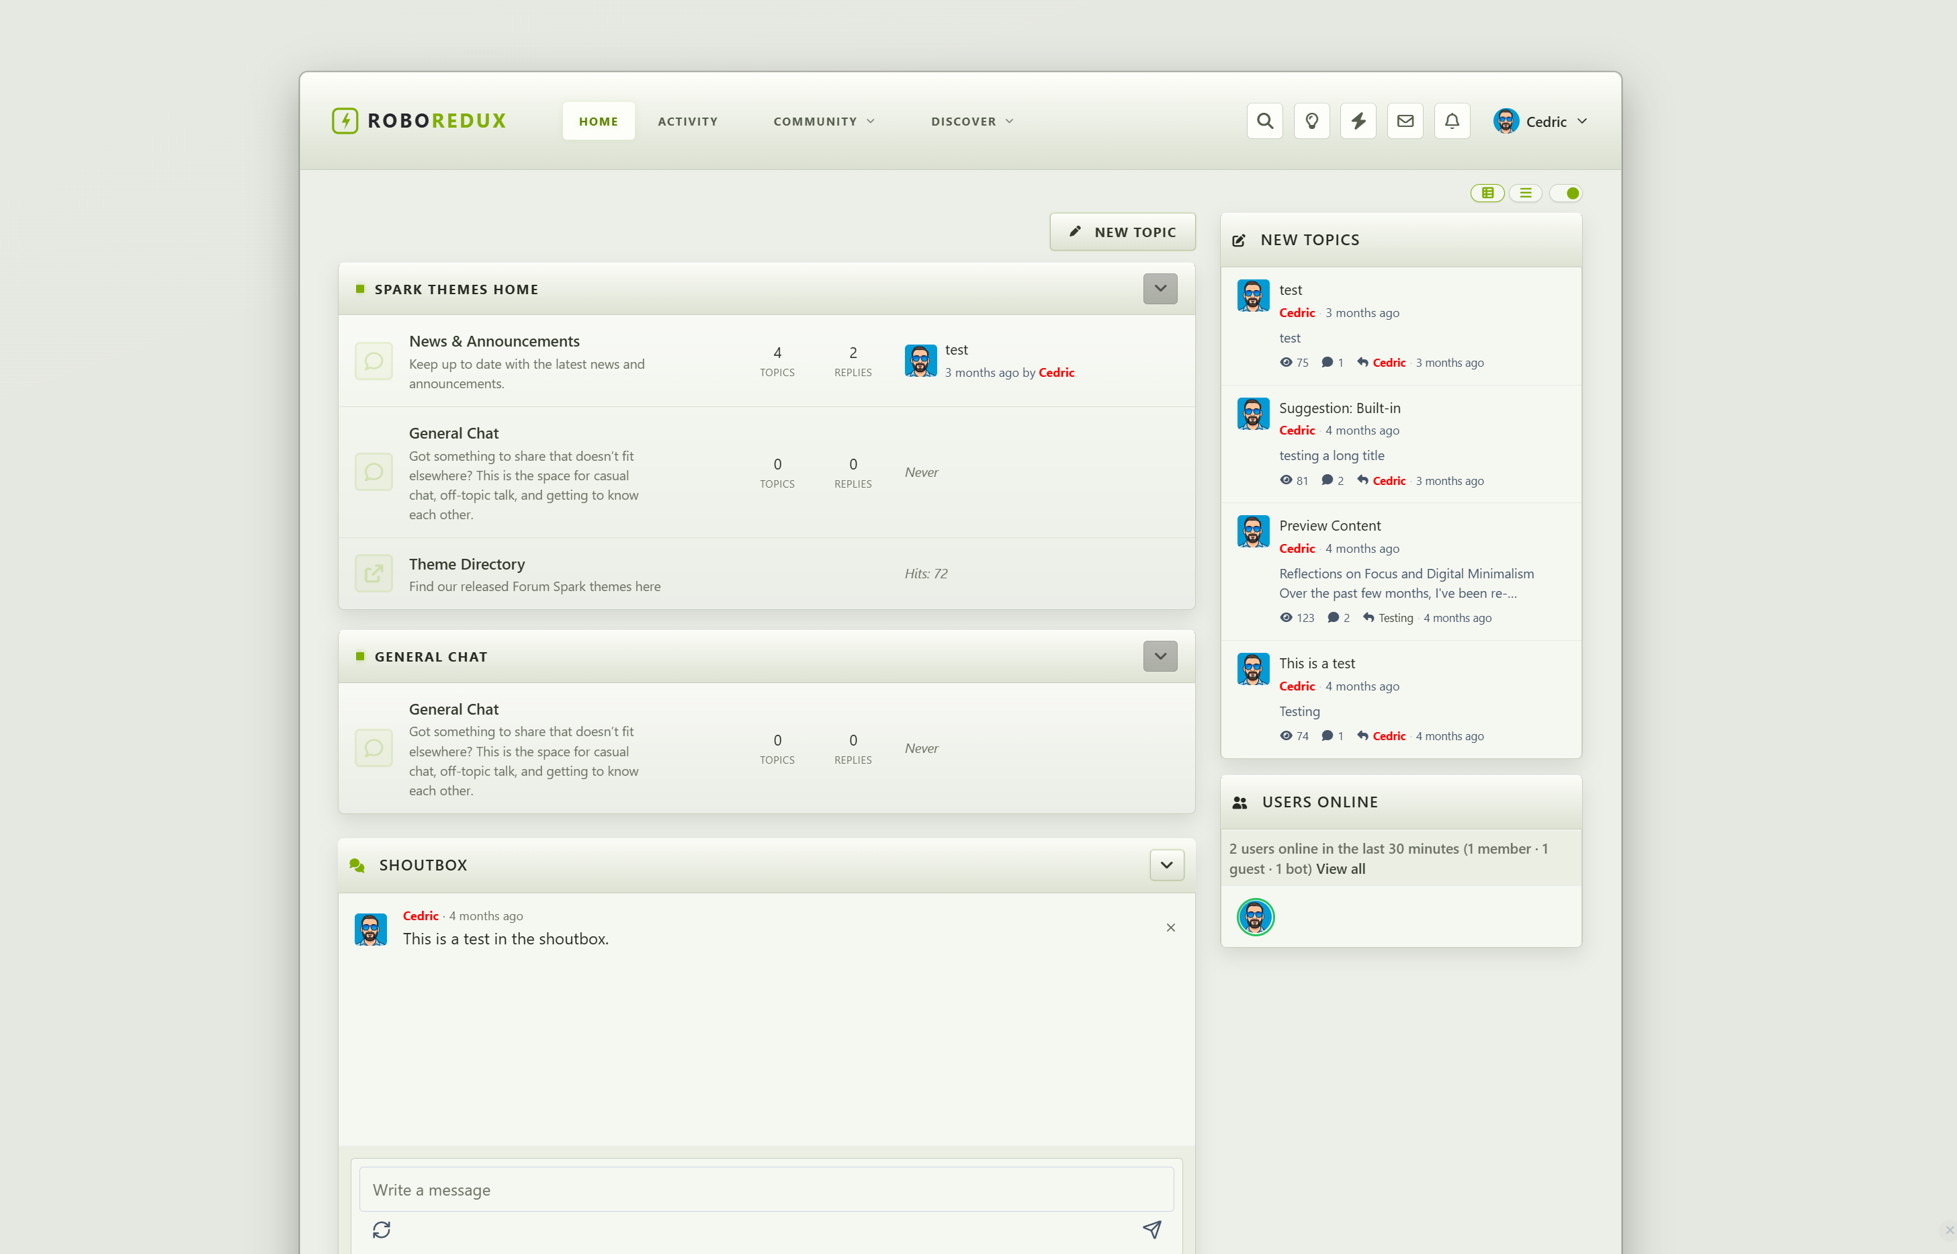Switch to the grid view toggle

click(x=1487, y=193)
